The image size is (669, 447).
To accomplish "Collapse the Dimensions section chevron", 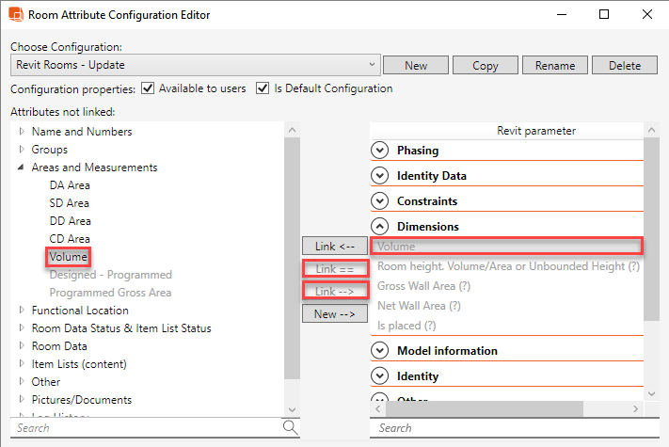I will 380,227.
